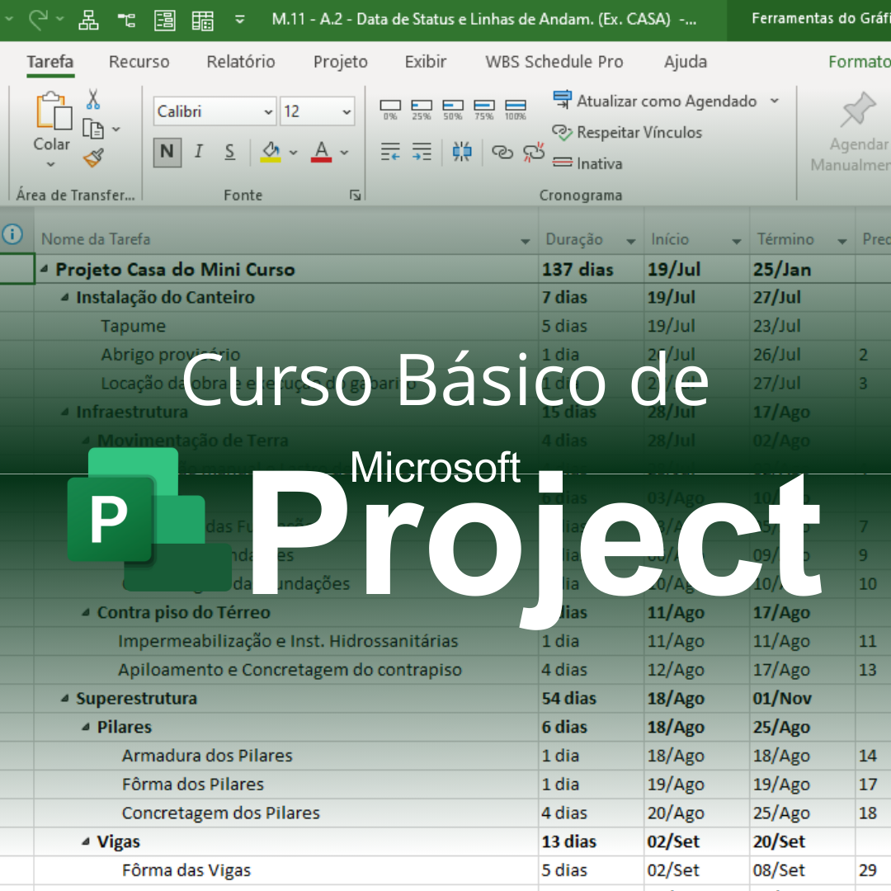Open the Formato tab
Viewport: 891px width, 891px height.
[859, 61]
